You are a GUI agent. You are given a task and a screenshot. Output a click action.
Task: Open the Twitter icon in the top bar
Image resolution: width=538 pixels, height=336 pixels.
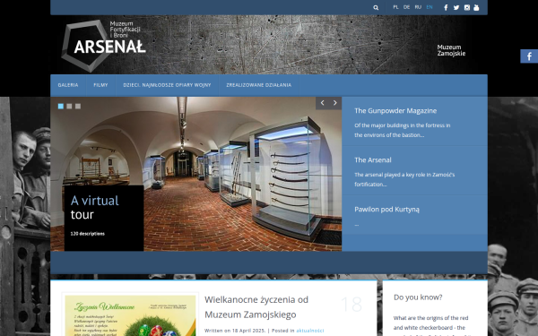[x=456, y=7]
